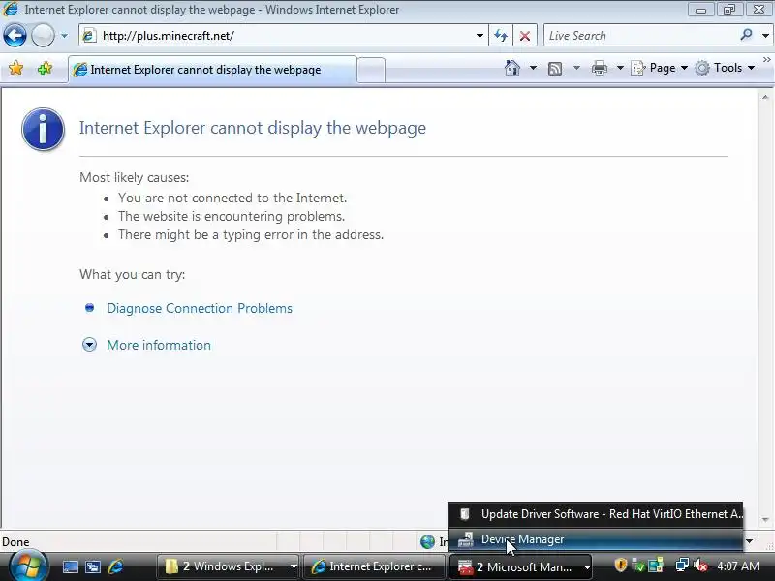Open the search provider options dropdown
The height and width of the screenshot is (581, 775).
coord(765,36)
